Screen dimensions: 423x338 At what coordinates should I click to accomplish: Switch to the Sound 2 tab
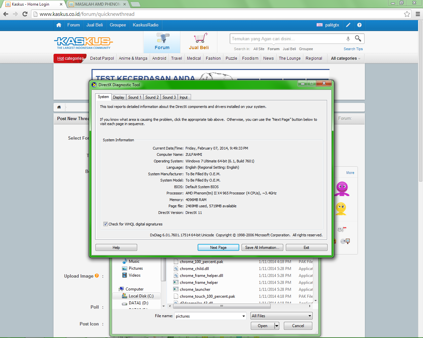152,97
